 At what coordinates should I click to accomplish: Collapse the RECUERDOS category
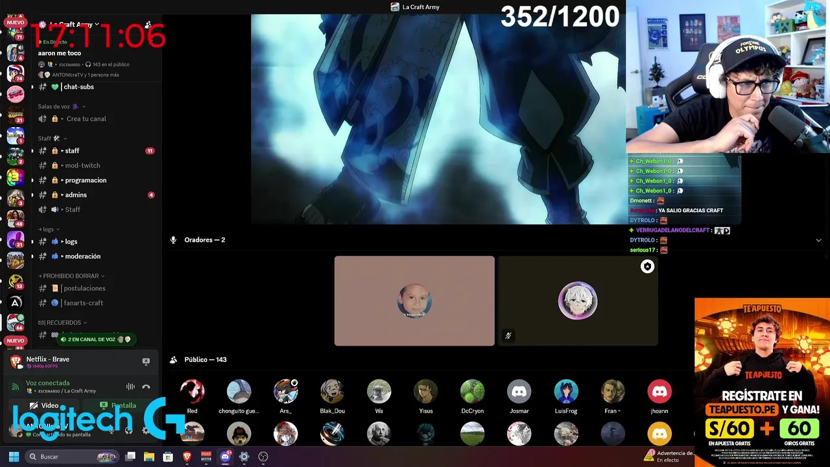[x=62, y=322]
